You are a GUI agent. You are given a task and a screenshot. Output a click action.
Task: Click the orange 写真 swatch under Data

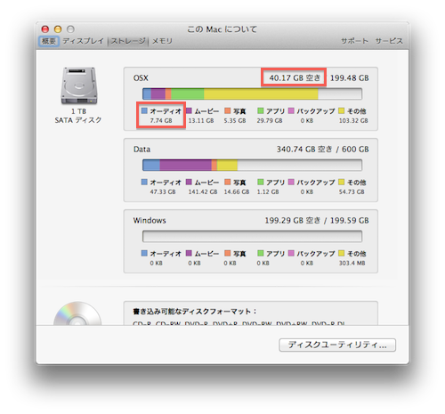[x=228, y=182]
